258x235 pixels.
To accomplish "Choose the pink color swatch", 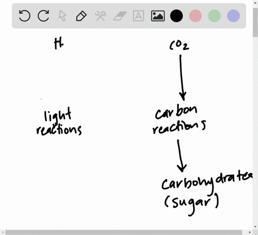I will click(x=196, y=16).
